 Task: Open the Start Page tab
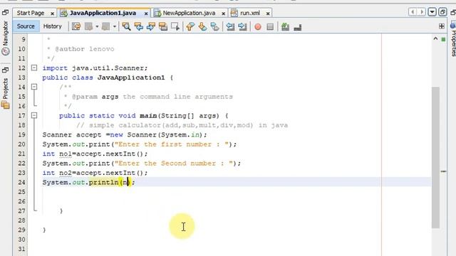[x=31, y=13]
